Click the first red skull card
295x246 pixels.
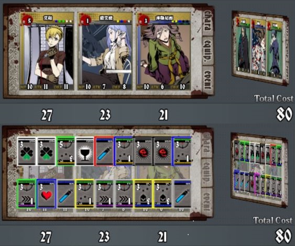143,151
